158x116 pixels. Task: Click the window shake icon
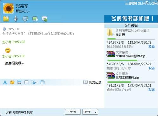tap(42, 82)
